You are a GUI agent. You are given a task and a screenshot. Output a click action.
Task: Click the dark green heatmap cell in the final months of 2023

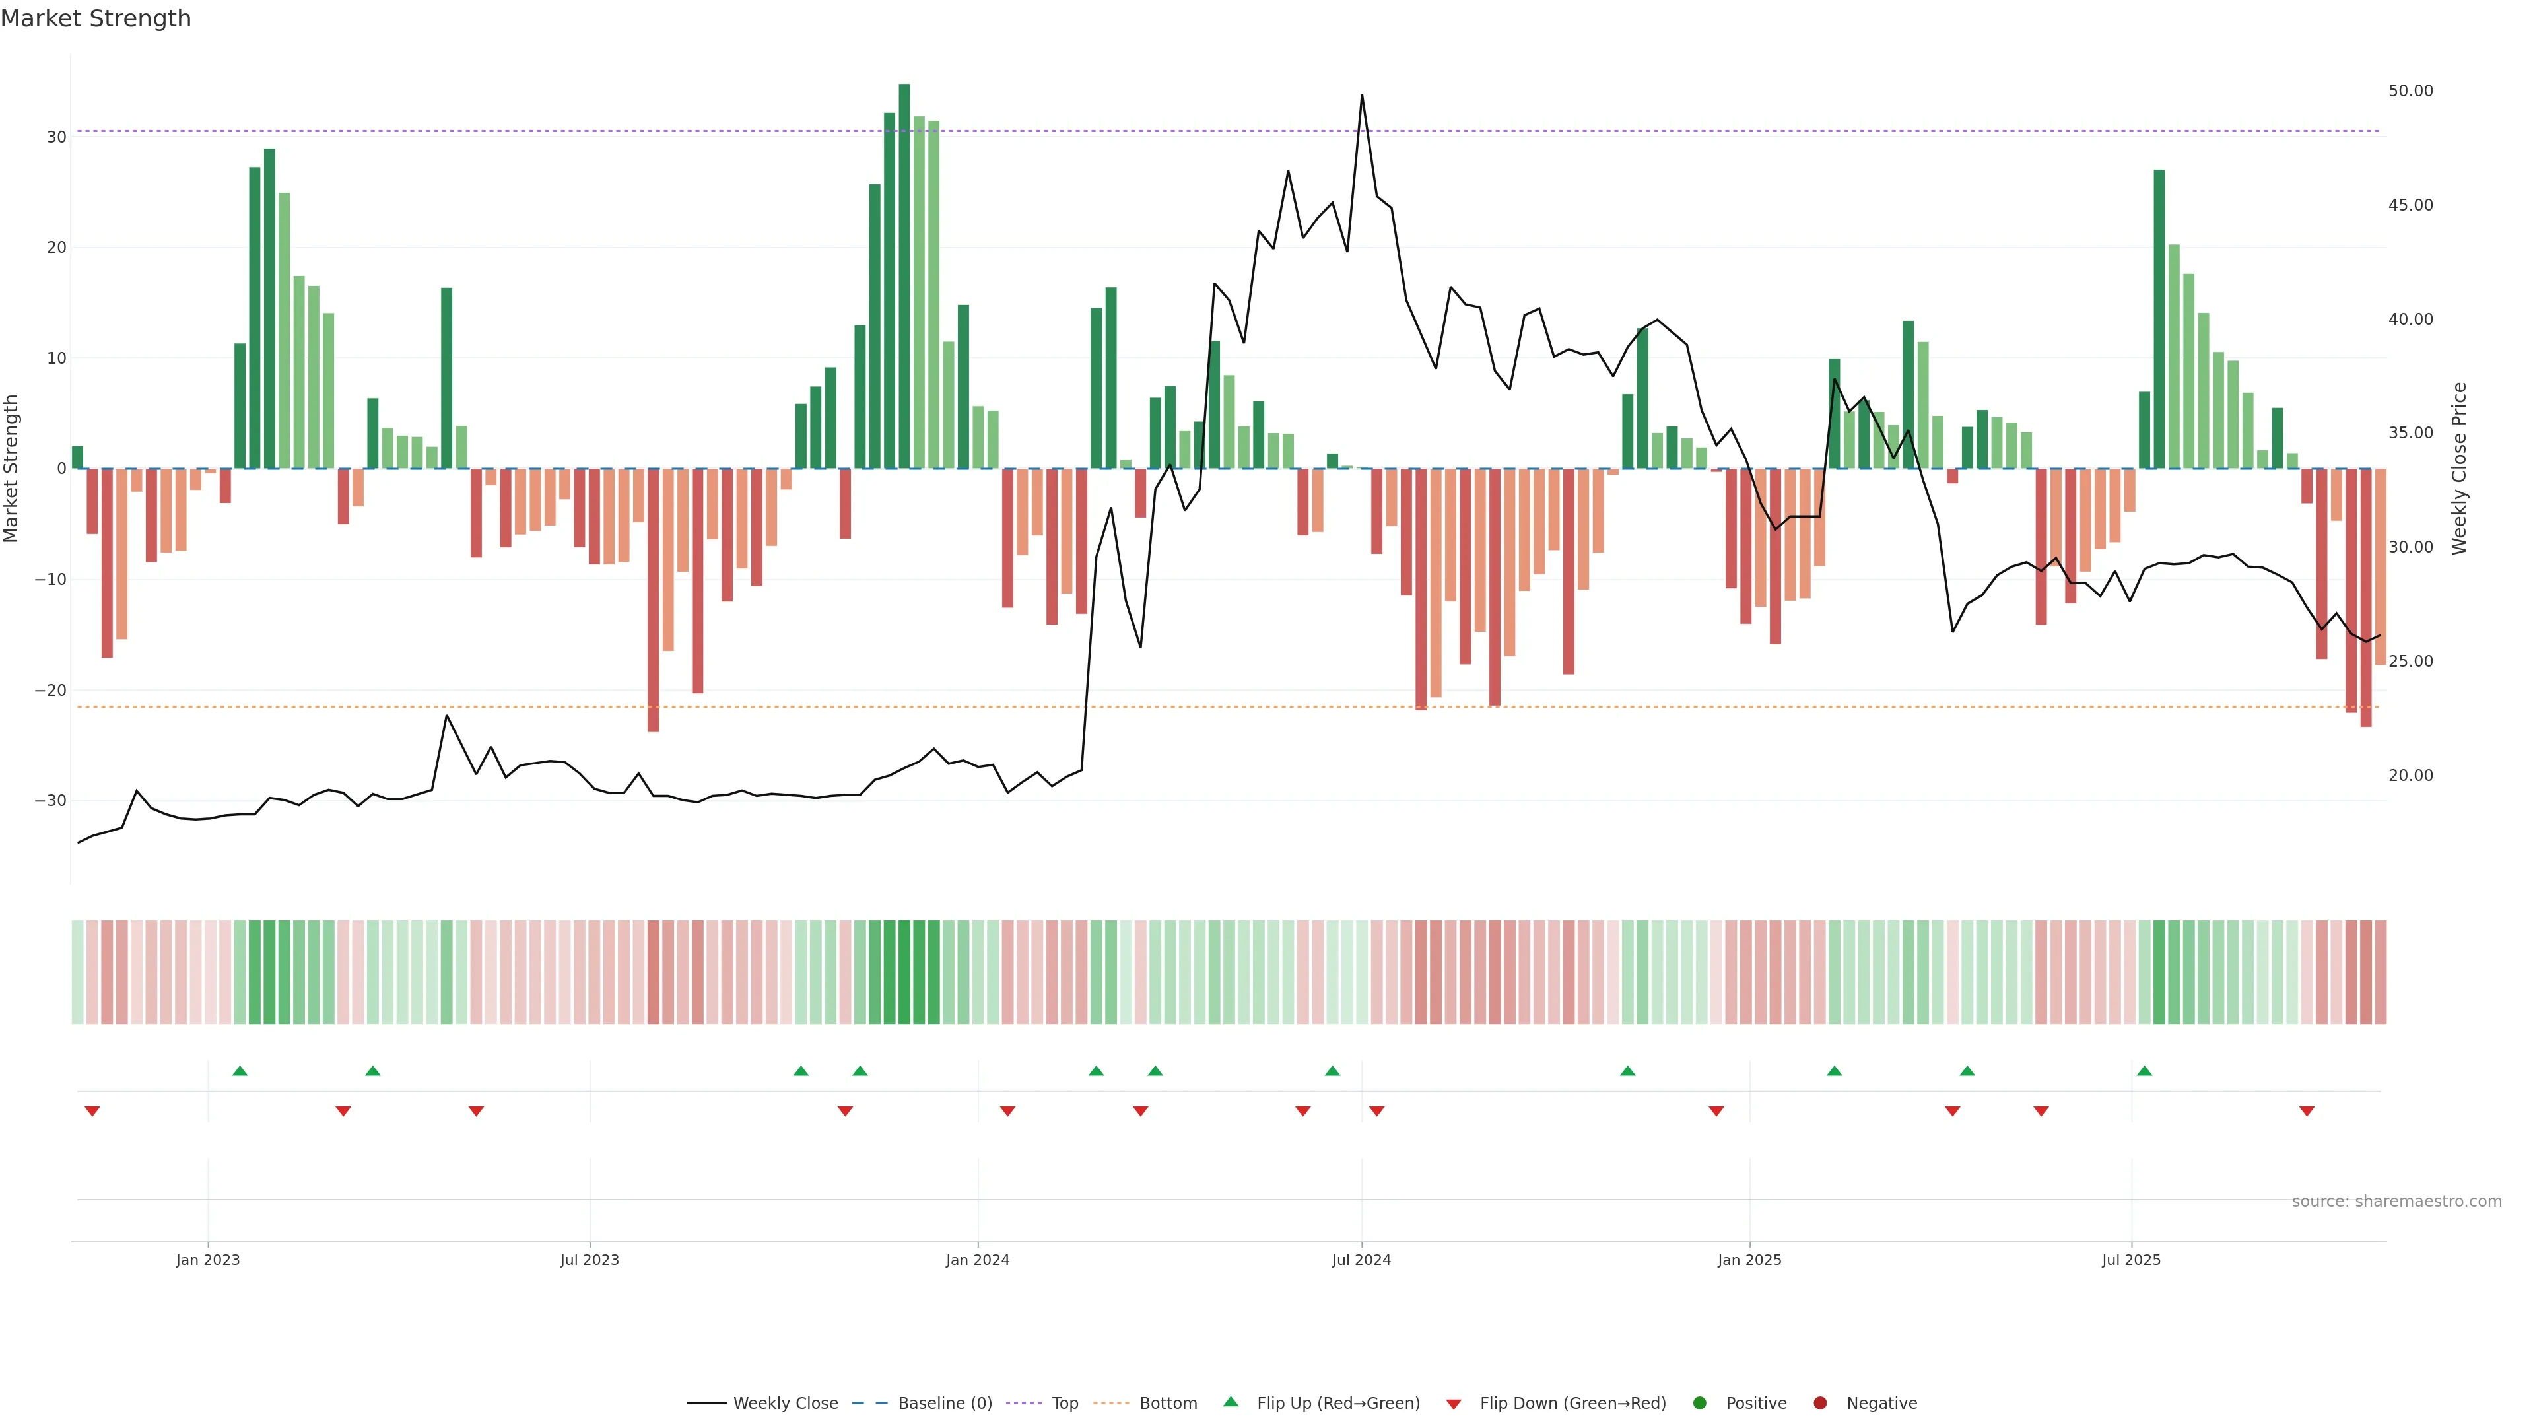(x=904, y=972)
